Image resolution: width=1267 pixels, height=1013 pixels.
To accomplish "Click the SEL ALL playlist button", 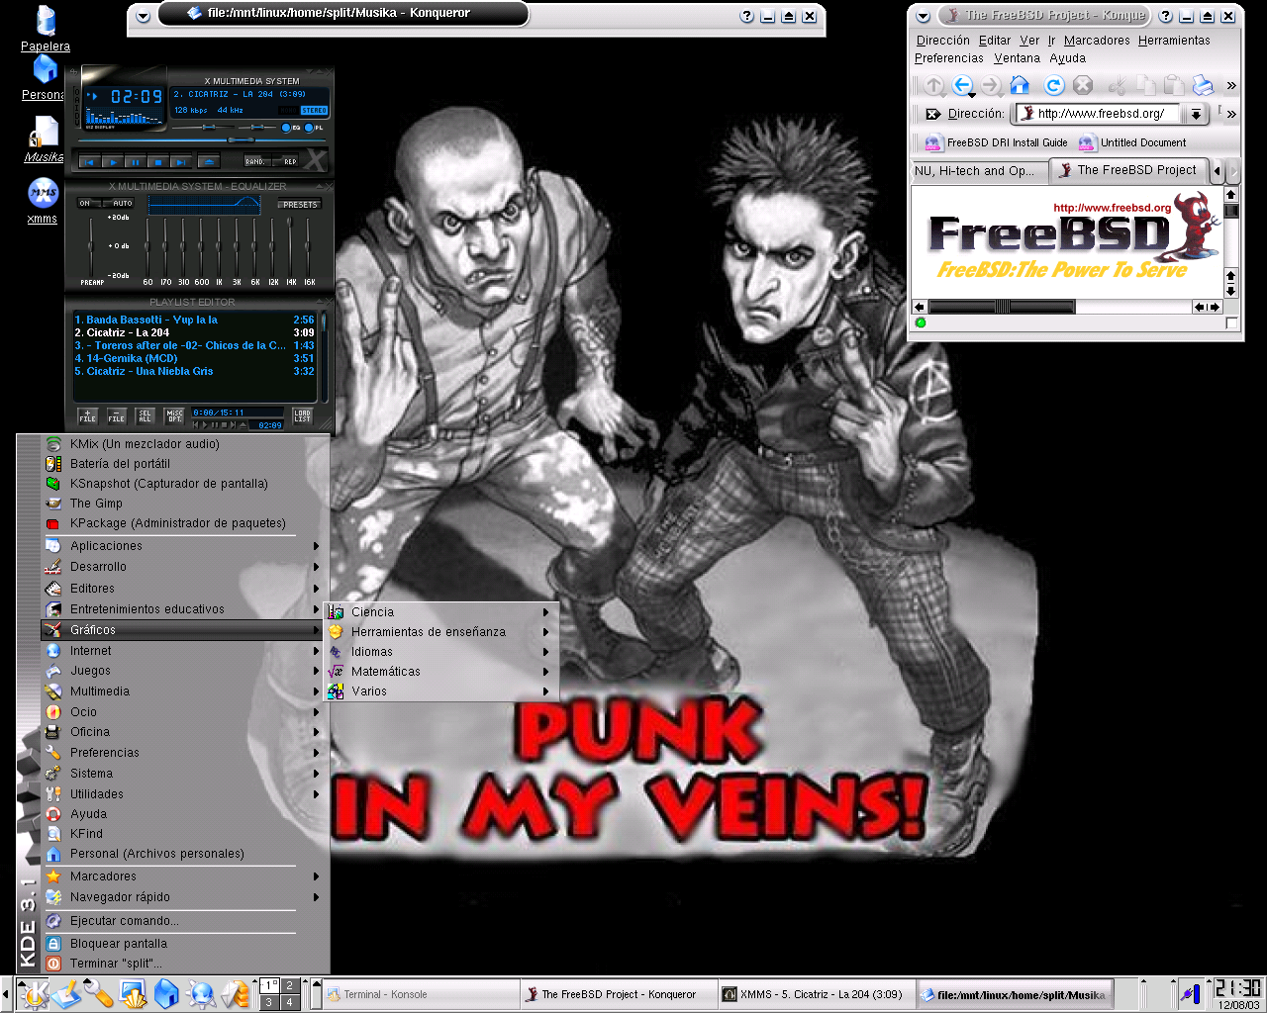I will tap(146, 416).
